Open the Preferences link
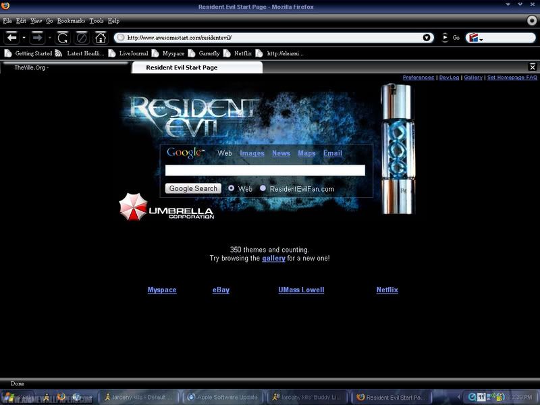The image size is (540, 405). click(418, 78)
